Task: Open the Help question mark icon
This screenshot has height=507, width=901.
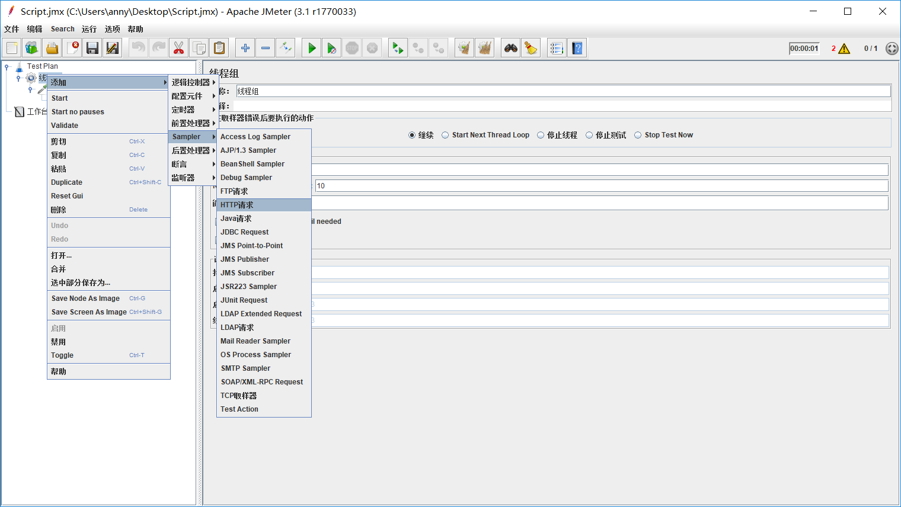Action: [x=577, y=48]
